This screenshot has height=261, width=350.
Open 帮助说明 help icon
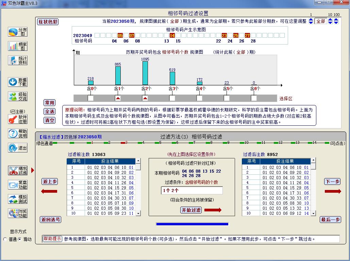pos(18,134)
